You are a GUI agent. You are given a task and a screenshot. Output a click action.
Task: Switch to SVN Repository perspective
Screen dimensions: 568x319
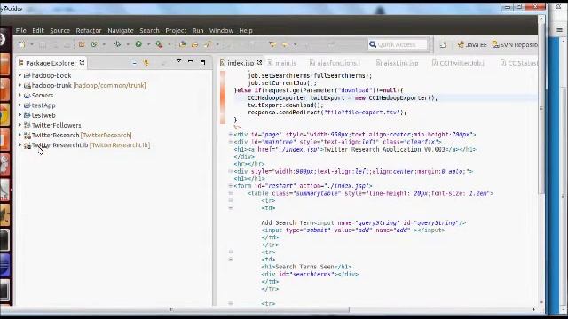coord(515,44)
